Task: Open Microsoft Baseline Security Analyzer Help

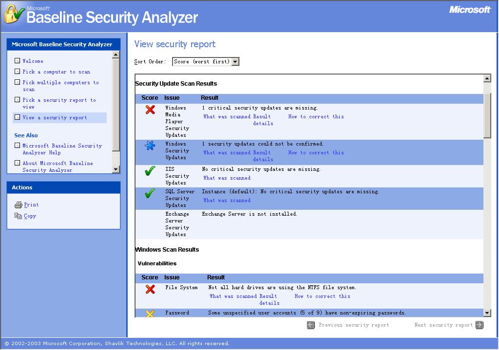Action: pos(62,149)
